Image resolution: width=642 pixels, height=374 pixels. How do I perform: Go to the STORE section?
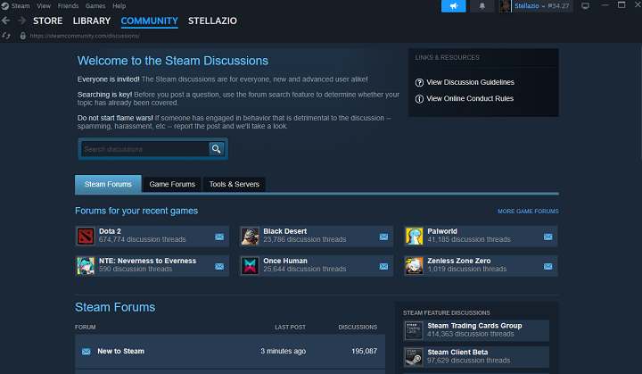48,21
